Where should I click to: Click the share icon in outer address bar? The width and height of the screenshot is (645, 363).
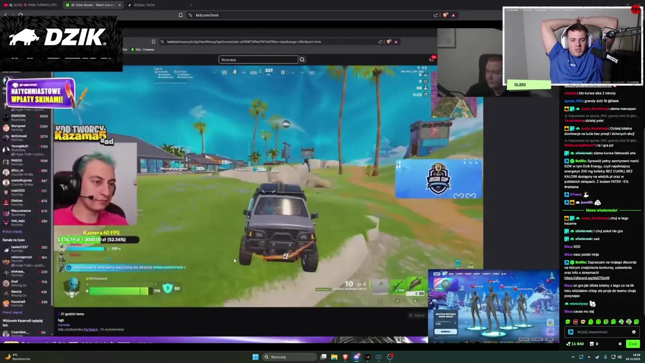tap(436, 15)
